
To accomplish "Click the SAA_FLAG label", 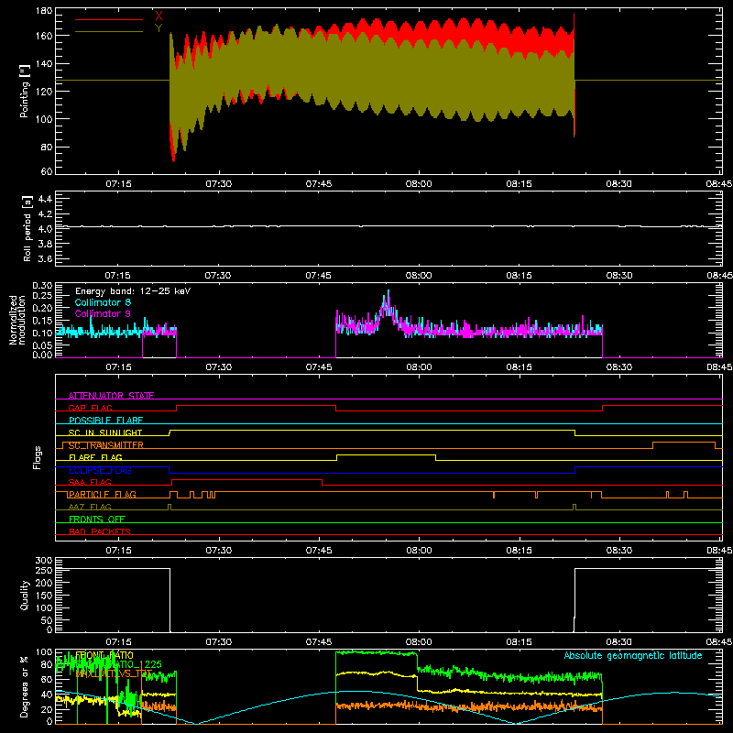I will click(x=90, y=482).
